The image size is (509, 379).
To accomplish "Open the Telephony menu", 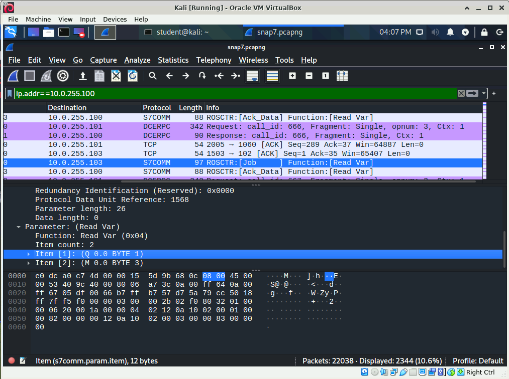I will click(214, 60).
